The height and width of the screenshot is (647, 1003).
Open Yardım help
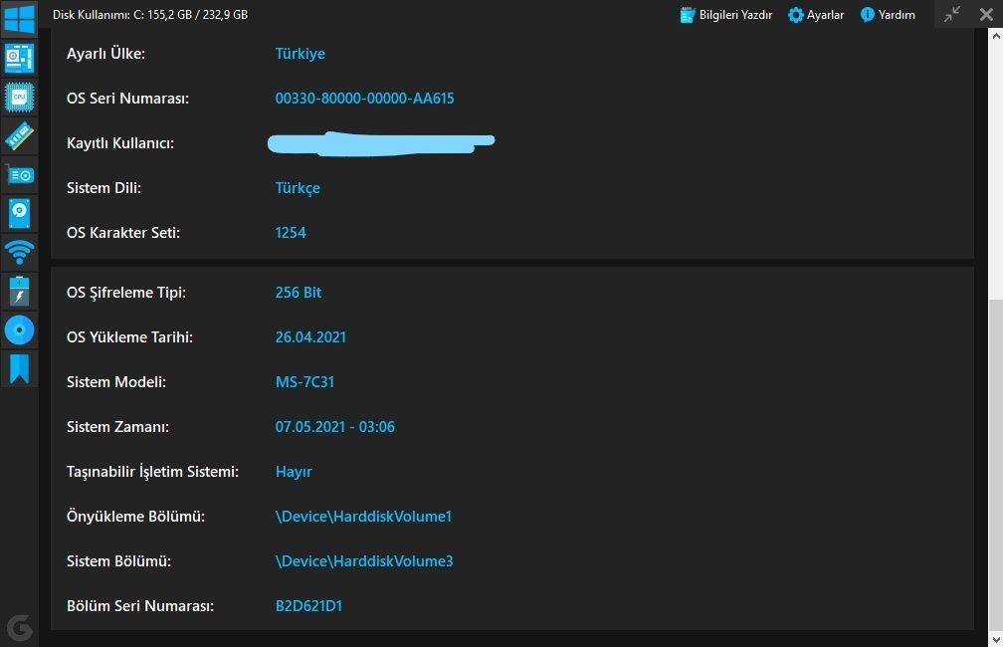tap(888, 15)
